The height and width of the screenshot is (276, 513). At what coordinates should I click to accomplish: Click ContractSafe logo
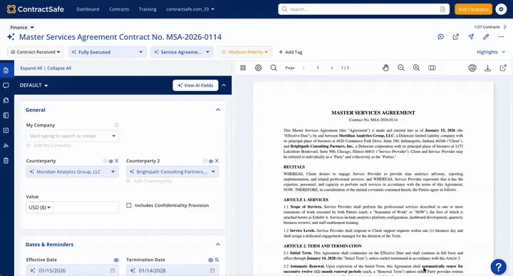coord(36,9)
